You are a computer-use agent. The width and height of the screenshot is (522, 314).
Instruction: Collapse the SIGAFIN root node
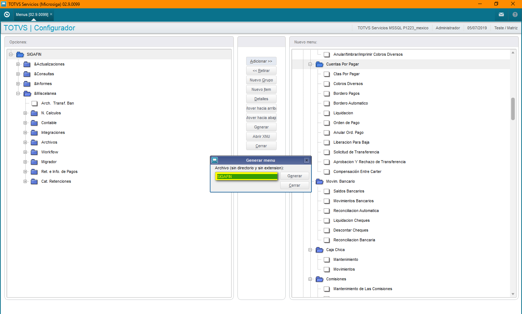[x=11, y=54]
